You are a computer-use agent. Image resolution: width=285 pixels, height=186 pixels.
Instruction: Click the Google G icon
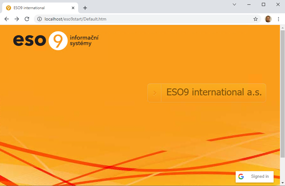pos(241,177)
